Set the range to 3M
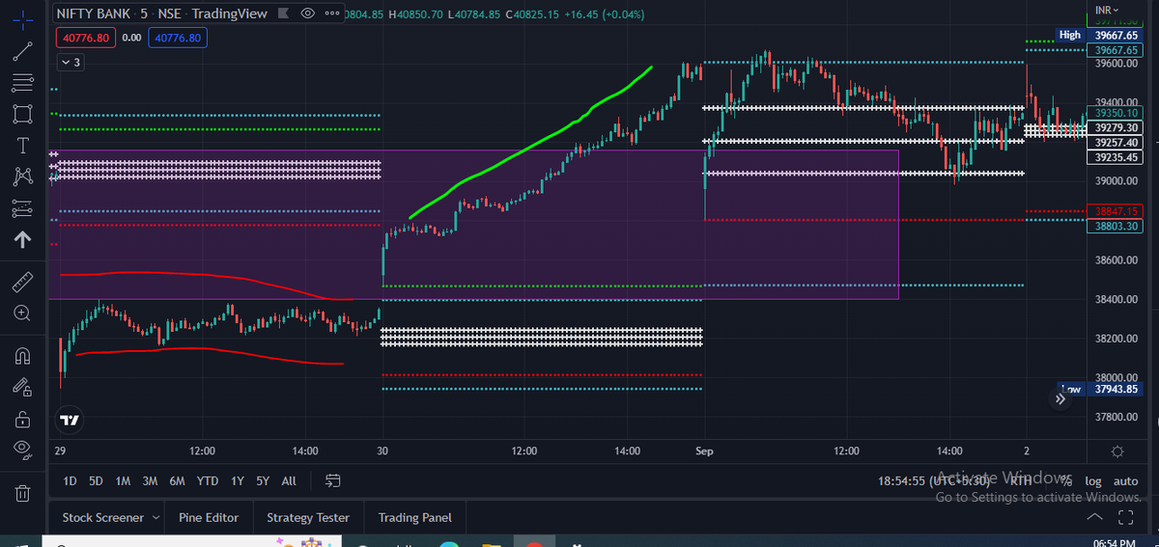Image resolution: width=1159 pixels, height=547 pixels. point(150,480)
